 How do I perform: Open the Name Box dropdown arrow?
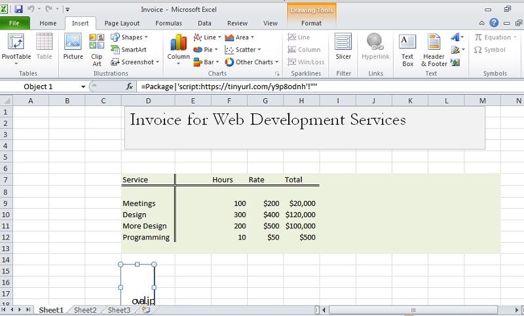[83, 86]
